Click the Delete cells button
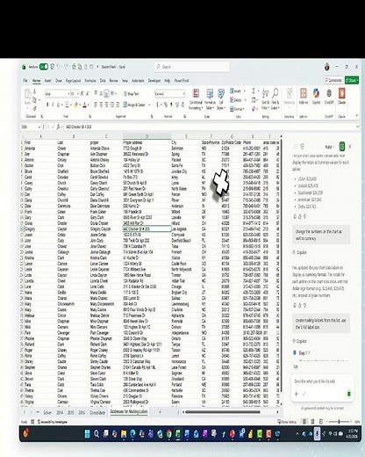365x457 pixels. coord(236,100)
